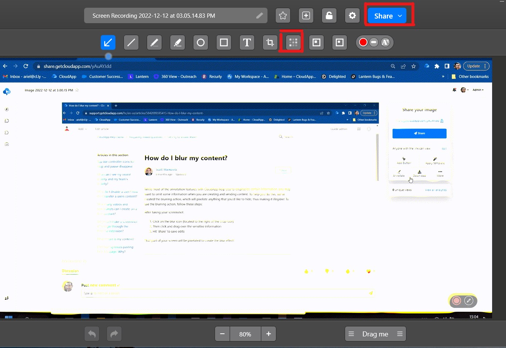Expand the Share button dropdown chevron

click(x=400, y=16)
